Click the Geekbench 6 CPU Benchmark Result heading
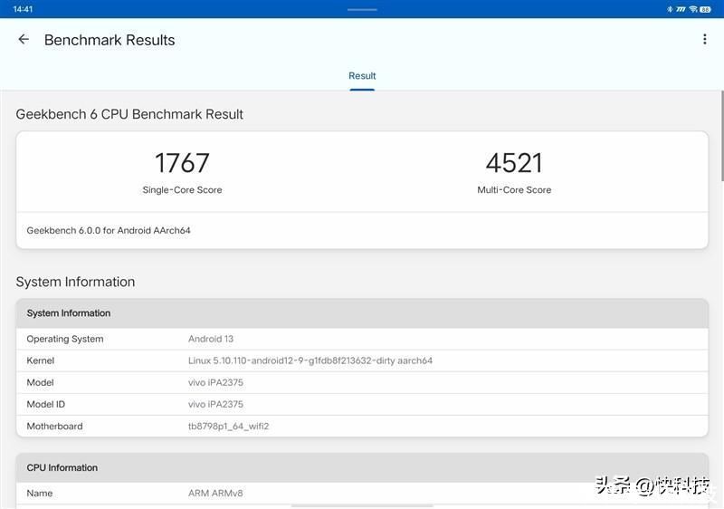Image resolution: width=724 pixels, height=509 pixels. pyautogui.click(x=129, y=114)
